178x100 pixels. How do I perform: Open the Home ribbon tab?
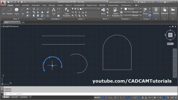tap(10, 5)
